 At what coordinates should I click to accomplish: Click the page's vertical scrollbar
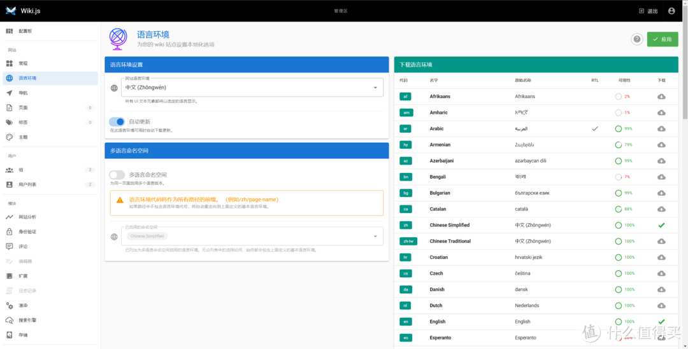(685, 70)
